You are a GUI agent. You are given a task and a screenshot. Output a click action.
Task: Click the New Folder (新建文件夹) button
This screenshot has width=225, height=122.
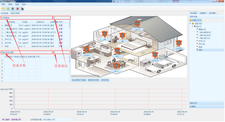(196, 20)
